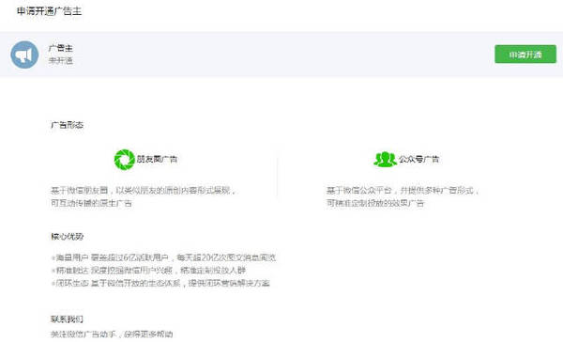Click the 核心优势 section heading
Image resolution: width=563 pixels, height=342 pixels.
(68, 237)
